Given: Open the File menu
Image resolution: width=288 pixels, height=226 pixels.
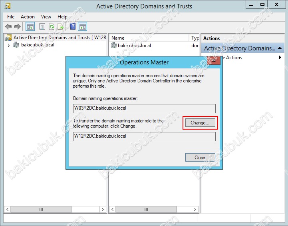Looking at the screenshot, I should tap(11, 17).
